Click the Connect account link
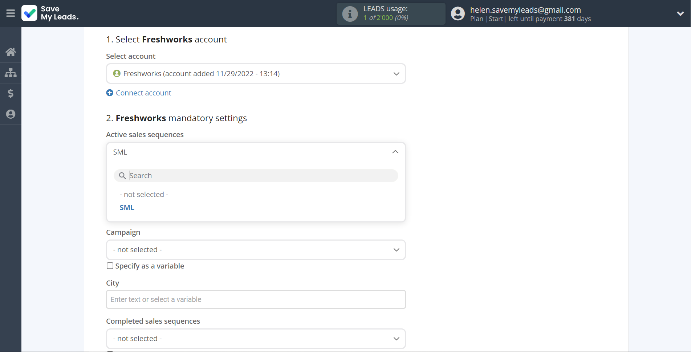Screen dimensions: 691x352 (x=143, y=93)
